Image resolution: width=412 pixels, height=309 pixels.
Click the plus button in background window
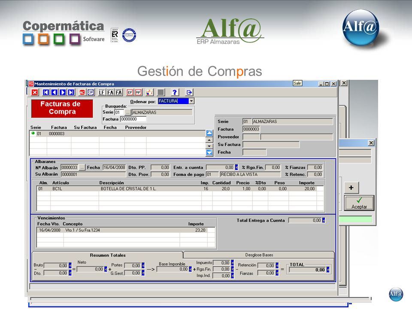(351, 188)
